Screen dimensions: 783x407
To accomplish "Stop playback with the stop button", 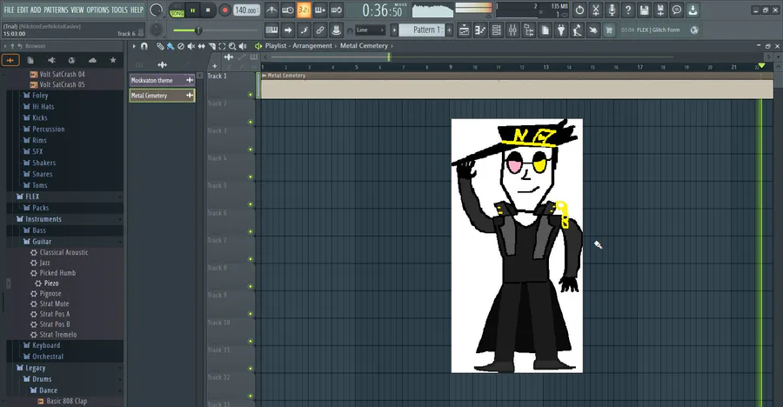I will 208,10.
